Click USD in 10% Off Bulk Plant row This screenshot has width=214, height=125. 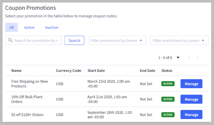(60, 99)
